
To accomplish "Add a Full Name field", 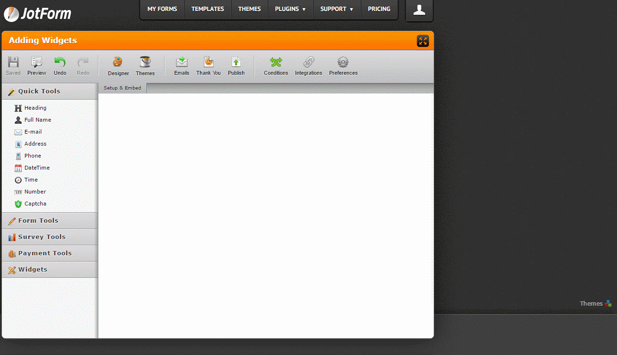I will tap(33, 120).
